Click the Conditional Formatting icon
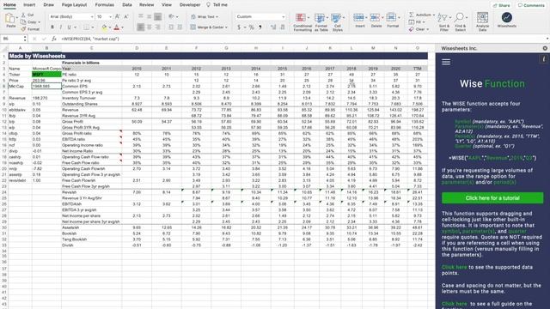Viewport: 550px width, 309px height. pyautogui.click(x=301, y=18)
